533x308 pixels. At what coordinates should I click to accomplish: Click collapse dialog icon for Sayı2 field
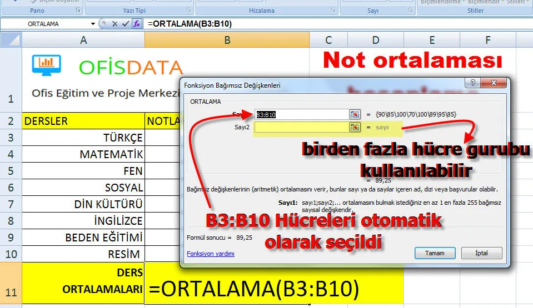355,127
